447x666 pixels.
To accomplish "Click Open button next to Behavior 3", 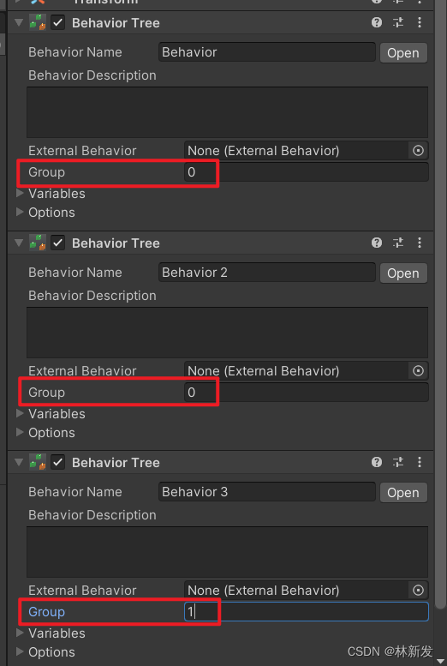I will click(403, 493).
